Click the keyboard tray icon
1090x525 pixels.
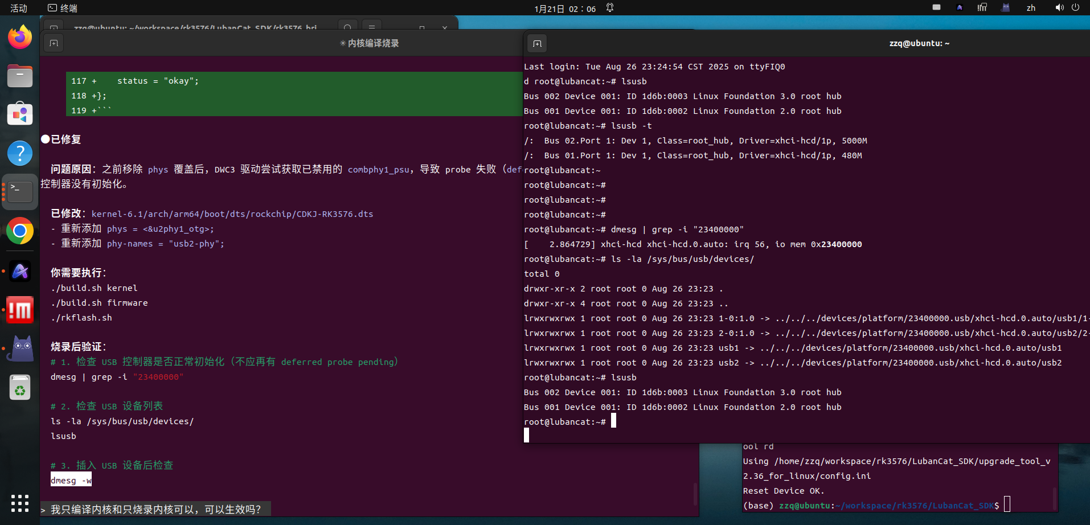pyautogui.click(x=936, y=7)
